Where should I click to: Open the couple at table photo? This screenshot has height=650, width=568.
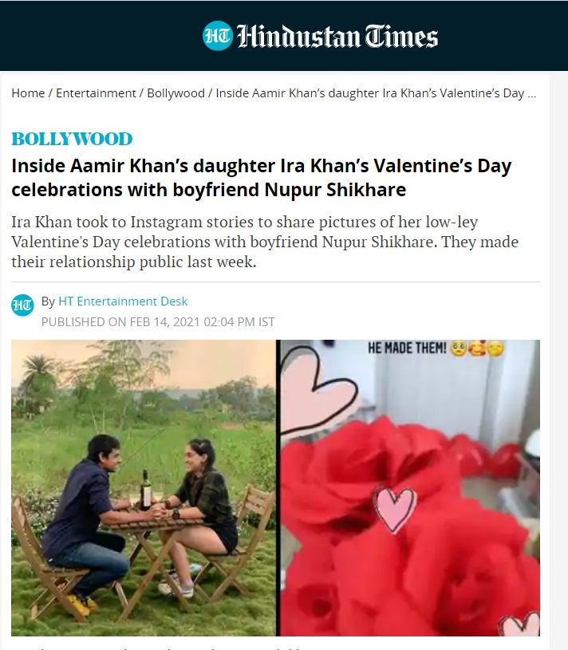tap(144, 488)
